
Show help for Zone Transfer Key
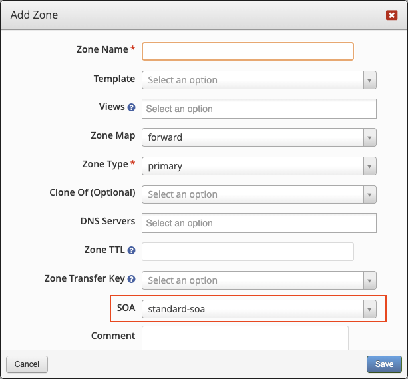pyautogui.click(x=131, y=279)
